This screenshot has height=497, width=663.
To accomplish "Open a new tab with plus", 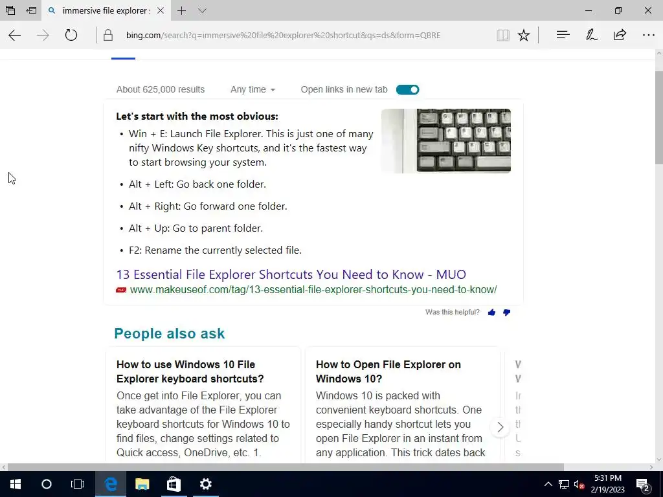I will coord(181,10).
